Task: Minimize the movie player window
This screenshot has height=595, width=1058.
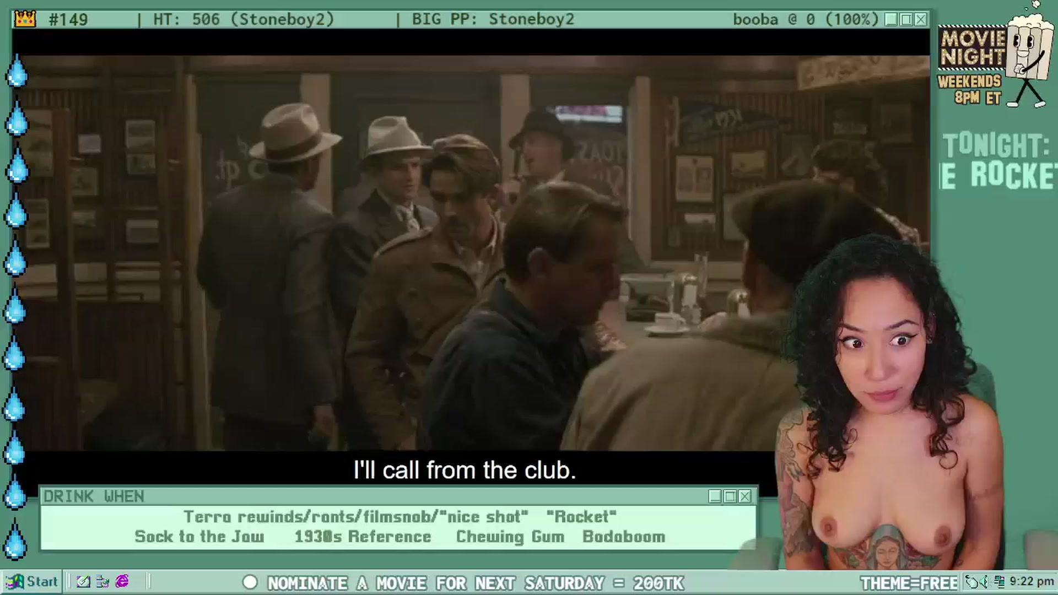Action: pyautogui.click(x=891, y=20)
